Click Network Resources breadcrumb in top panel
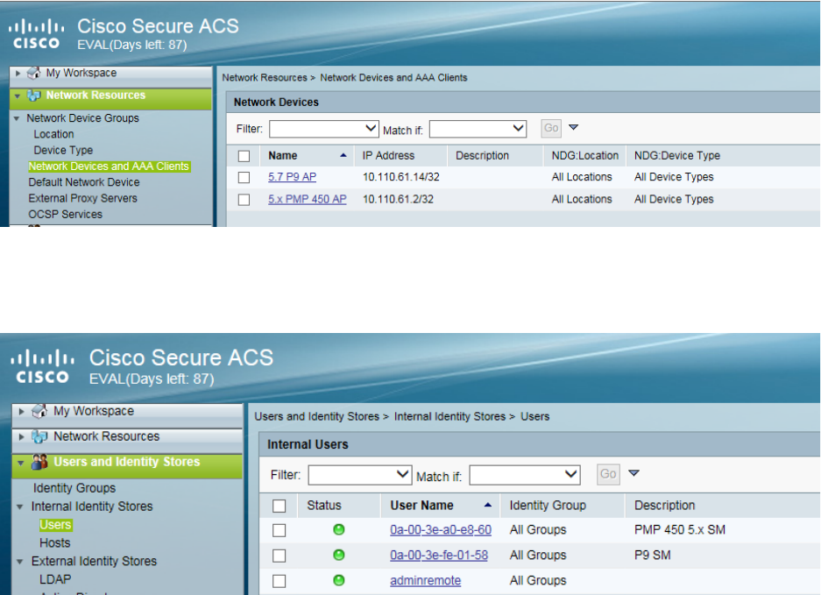 tap(265, 77)
